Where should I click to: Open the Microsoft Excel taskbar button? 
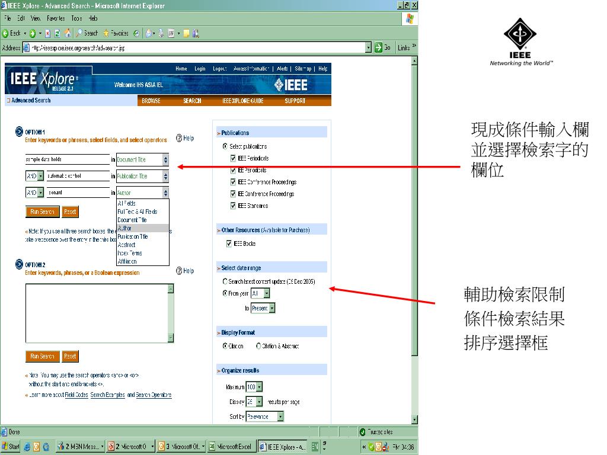tap(231, 447)
